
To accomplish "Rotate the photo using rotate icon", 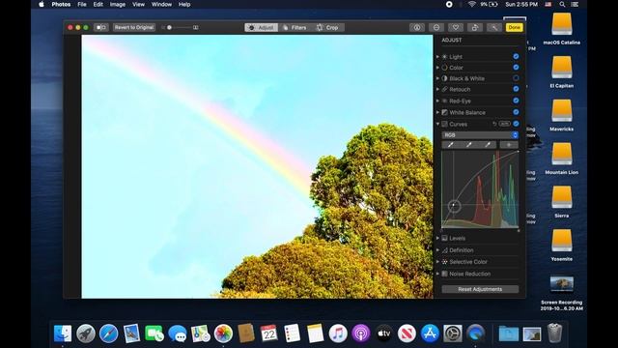I will coord(475,27).
